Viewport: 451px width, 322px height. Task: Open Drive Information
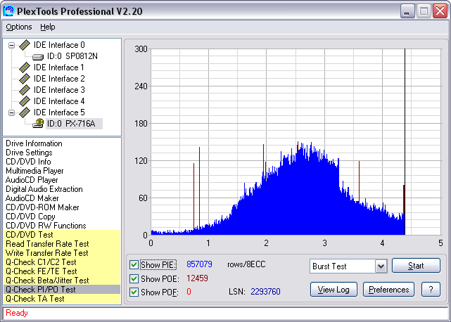pyautogui.click(x=34, y=143)
